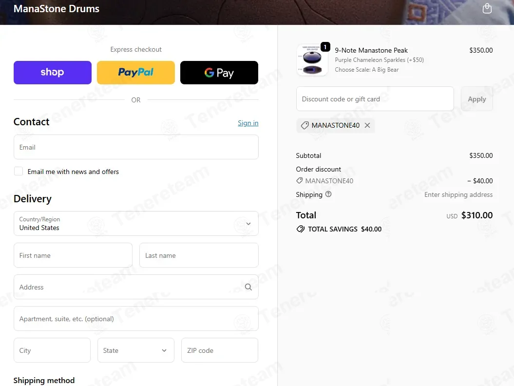Pay with PayPal express checkout

tap(136, 73)
